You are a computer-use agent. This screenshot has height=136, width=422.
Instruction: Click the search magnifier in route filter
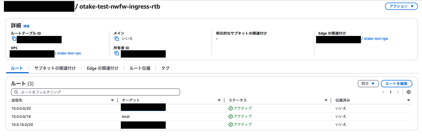point(16,92)
